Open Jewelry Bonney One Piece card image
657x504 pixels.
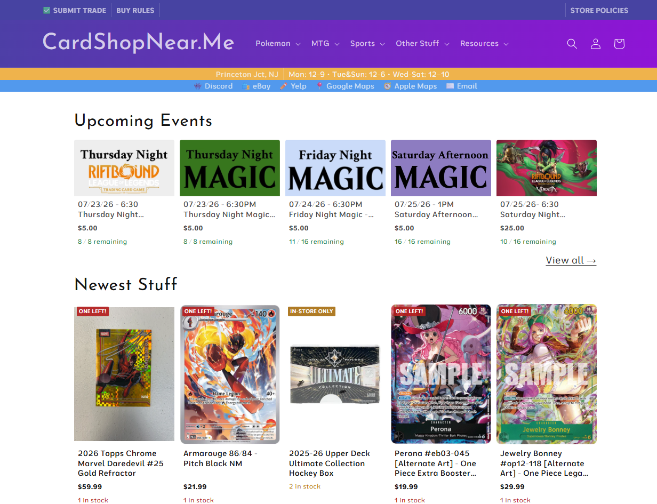(547, 374)
